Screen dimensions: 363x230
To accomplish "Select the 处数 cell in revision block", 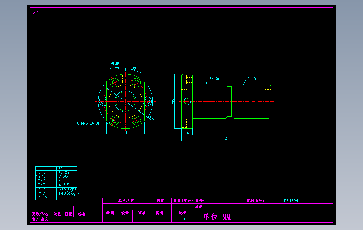I will click(57, 214).
